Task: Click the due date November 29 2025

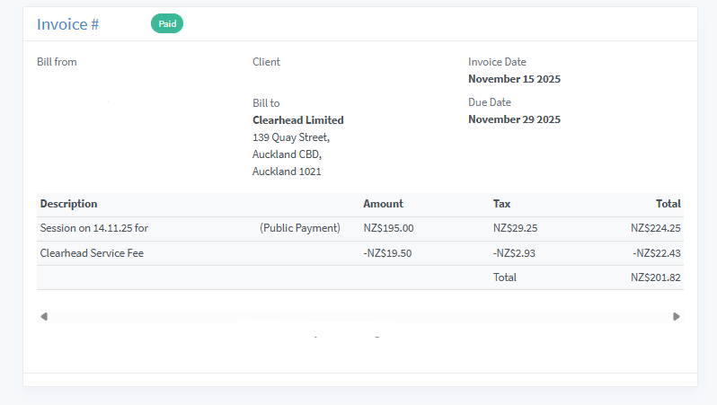Action: pos(514,119)
